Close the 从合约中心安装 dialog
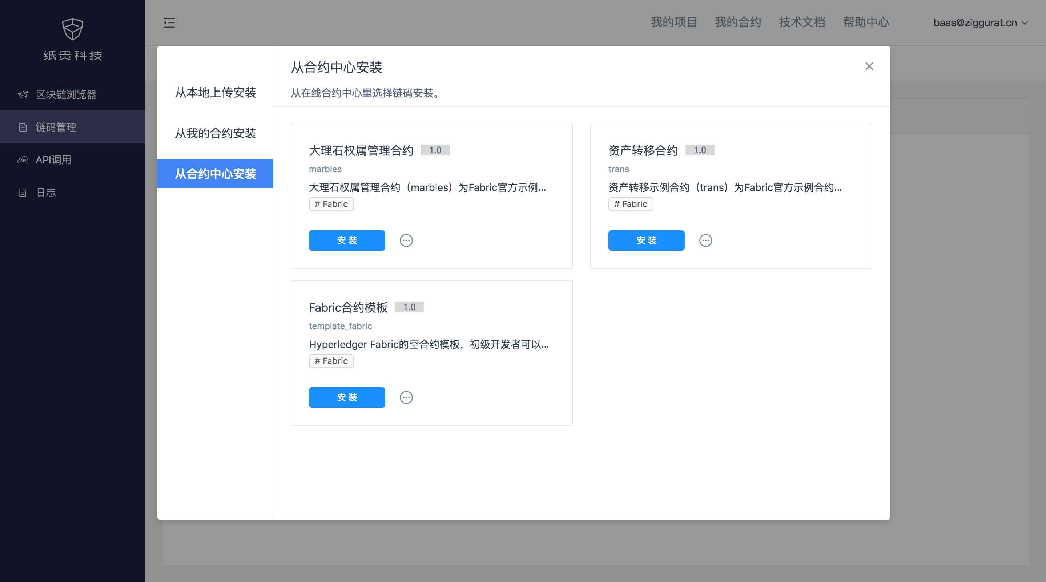Image resolution: width=1046 pixels, height=582 pixels. (869, 66)
